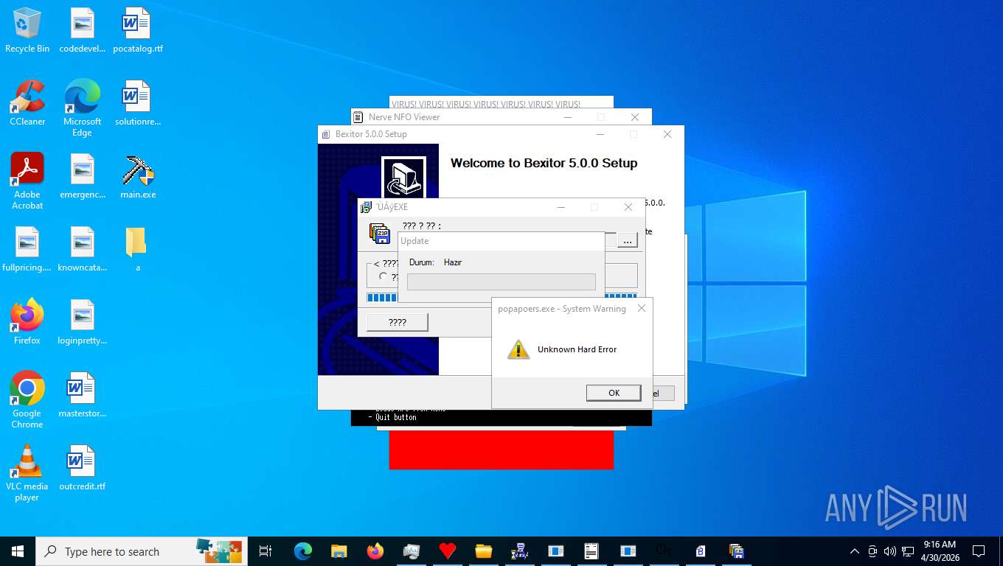Open the solutionre... Word document icon

137,103
